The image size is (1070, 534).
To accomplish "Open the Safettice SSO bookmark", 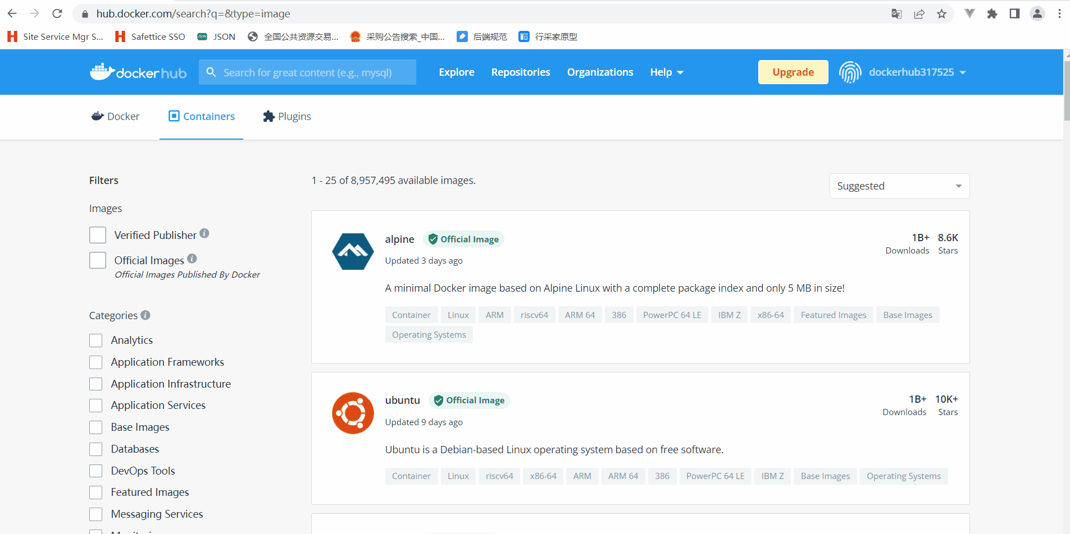I will point(150,36).
